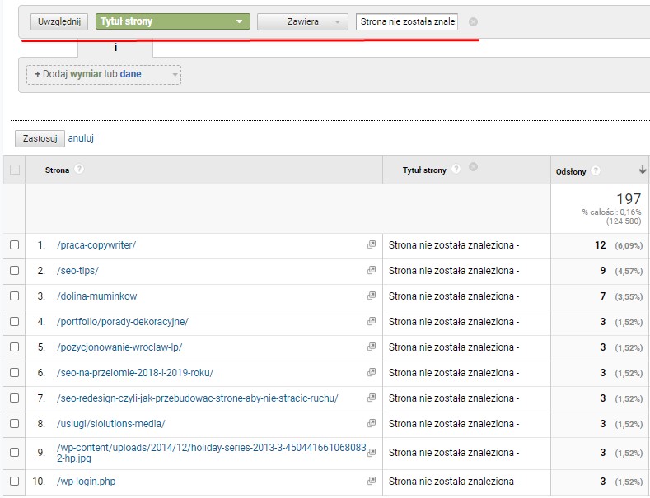The width and height of the screenshot is (650, 498).
Task: Tick checkbox for /seo-na-przelomie-2018-i-2019-roku/ row
Action: 15,372
